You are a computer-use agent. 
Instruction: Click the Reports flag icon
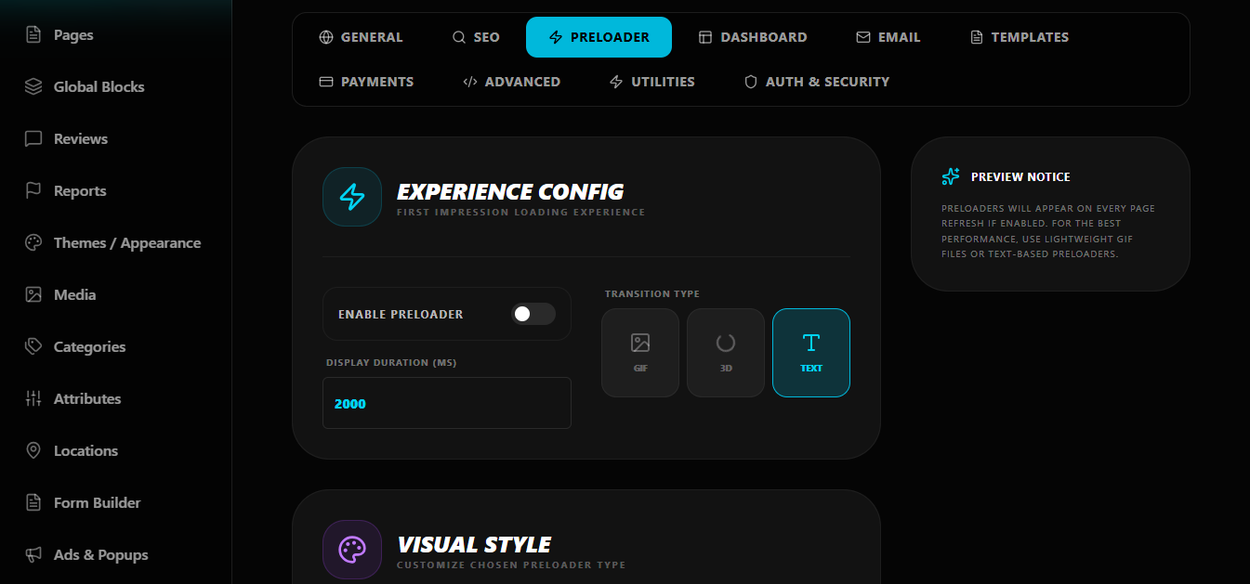pyautogui.click(x=33, y=191)
